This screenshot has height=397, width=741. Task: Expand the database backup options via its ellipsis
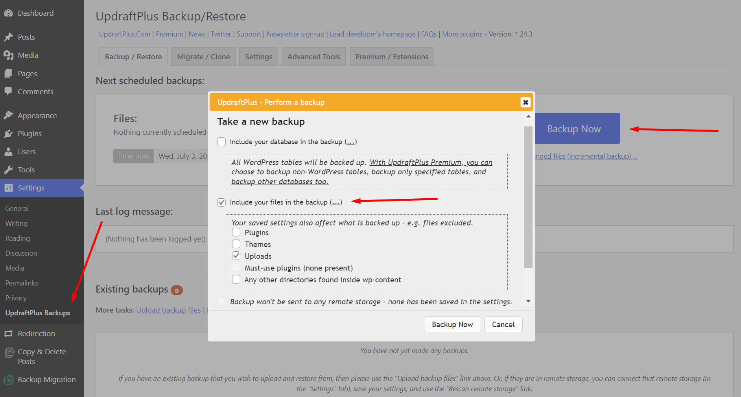point(350,142)
